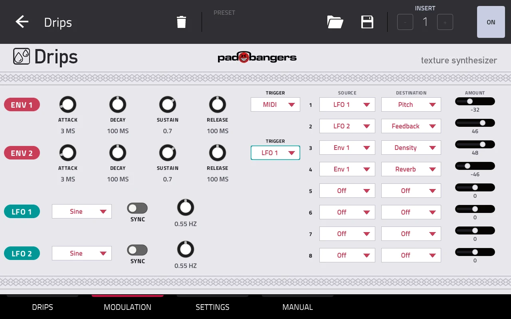Click the ENV 2 Sustain knob
Viewport: 511px width, 319px height.
point(168,153)
